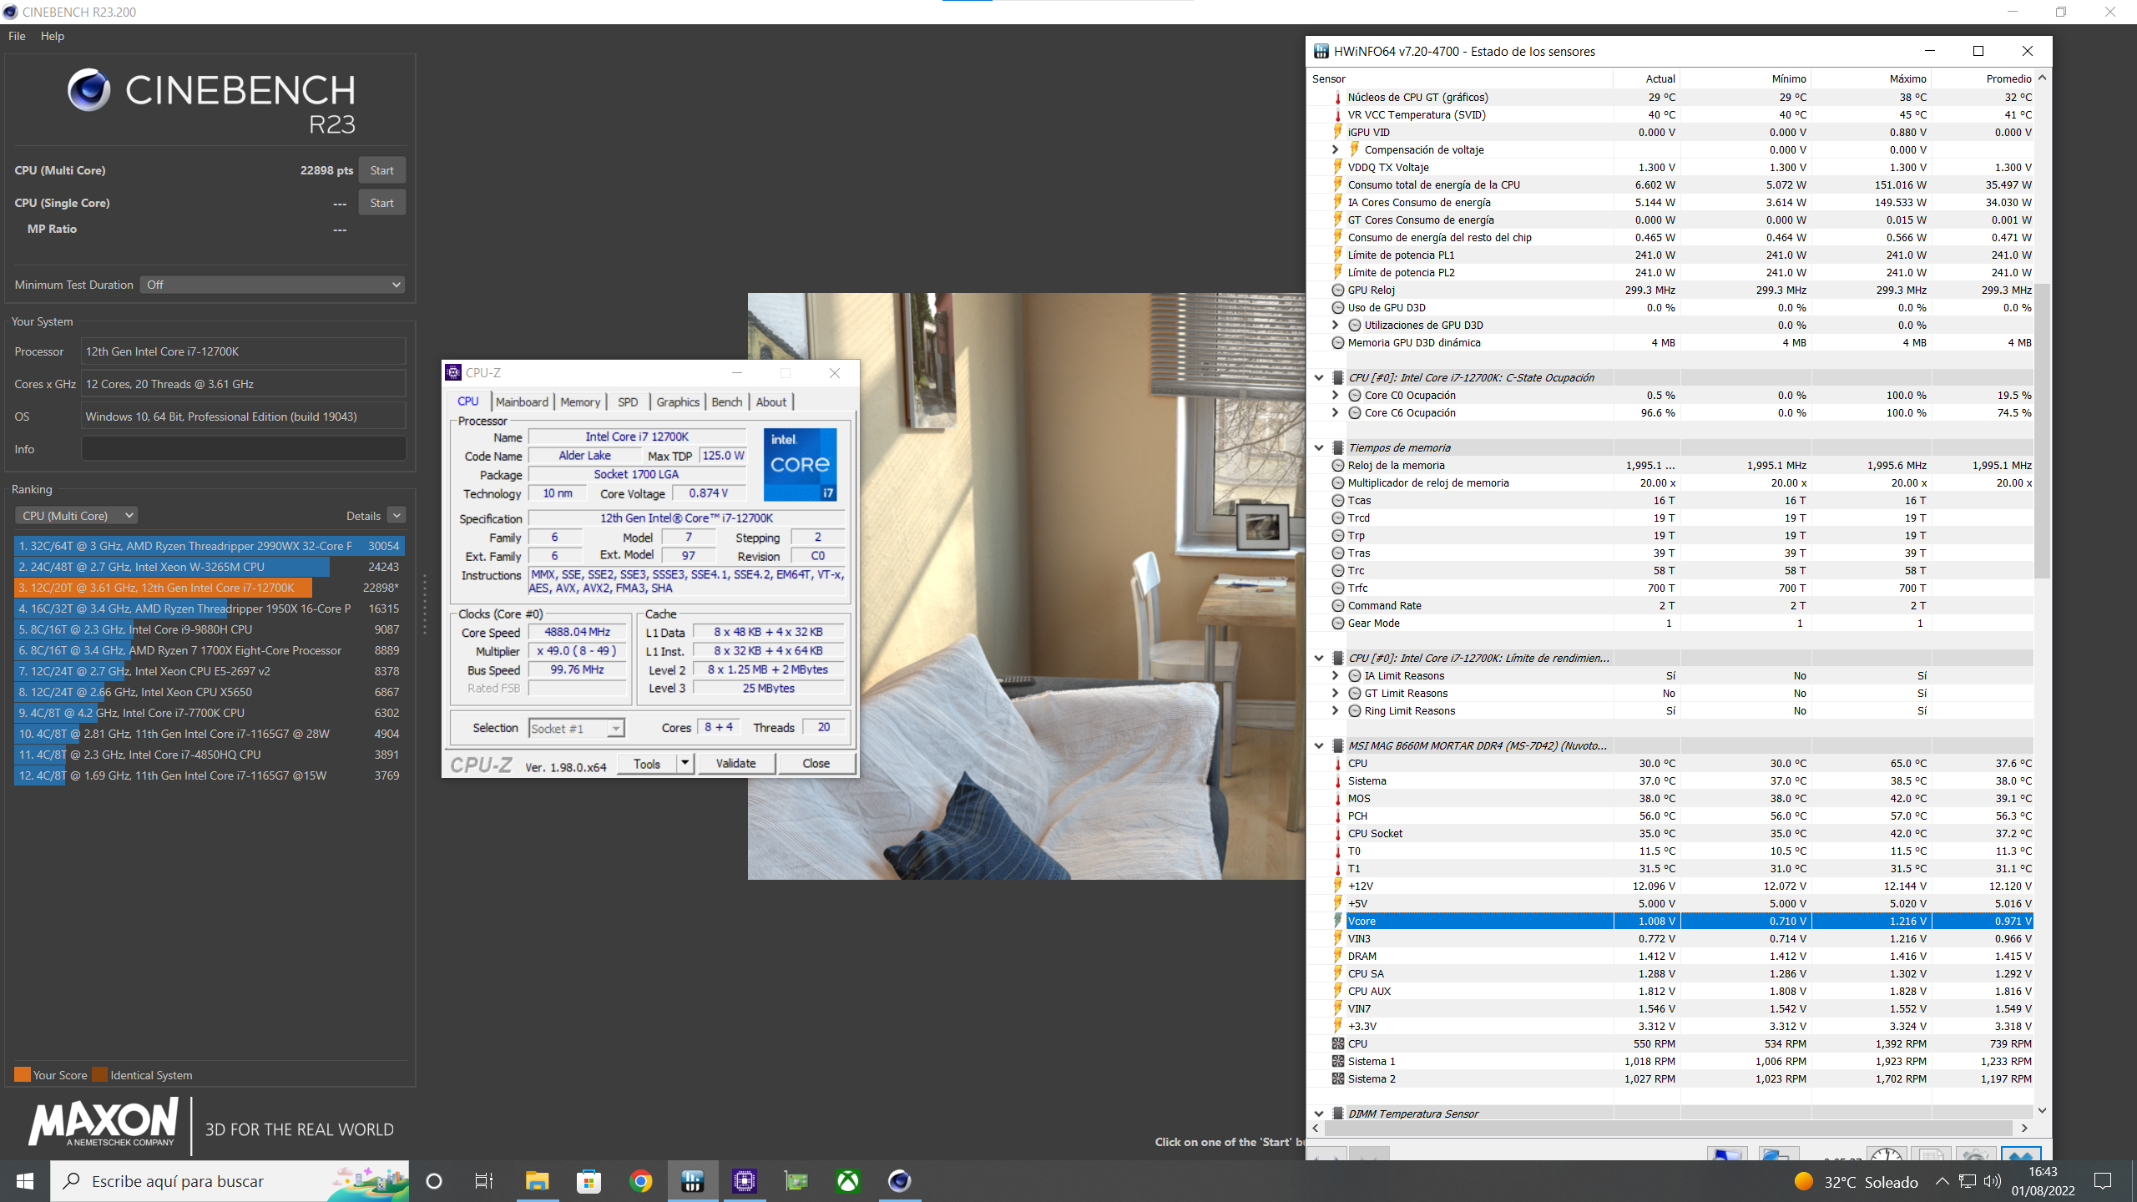Open the network status tray icon

[1968, 1181]
